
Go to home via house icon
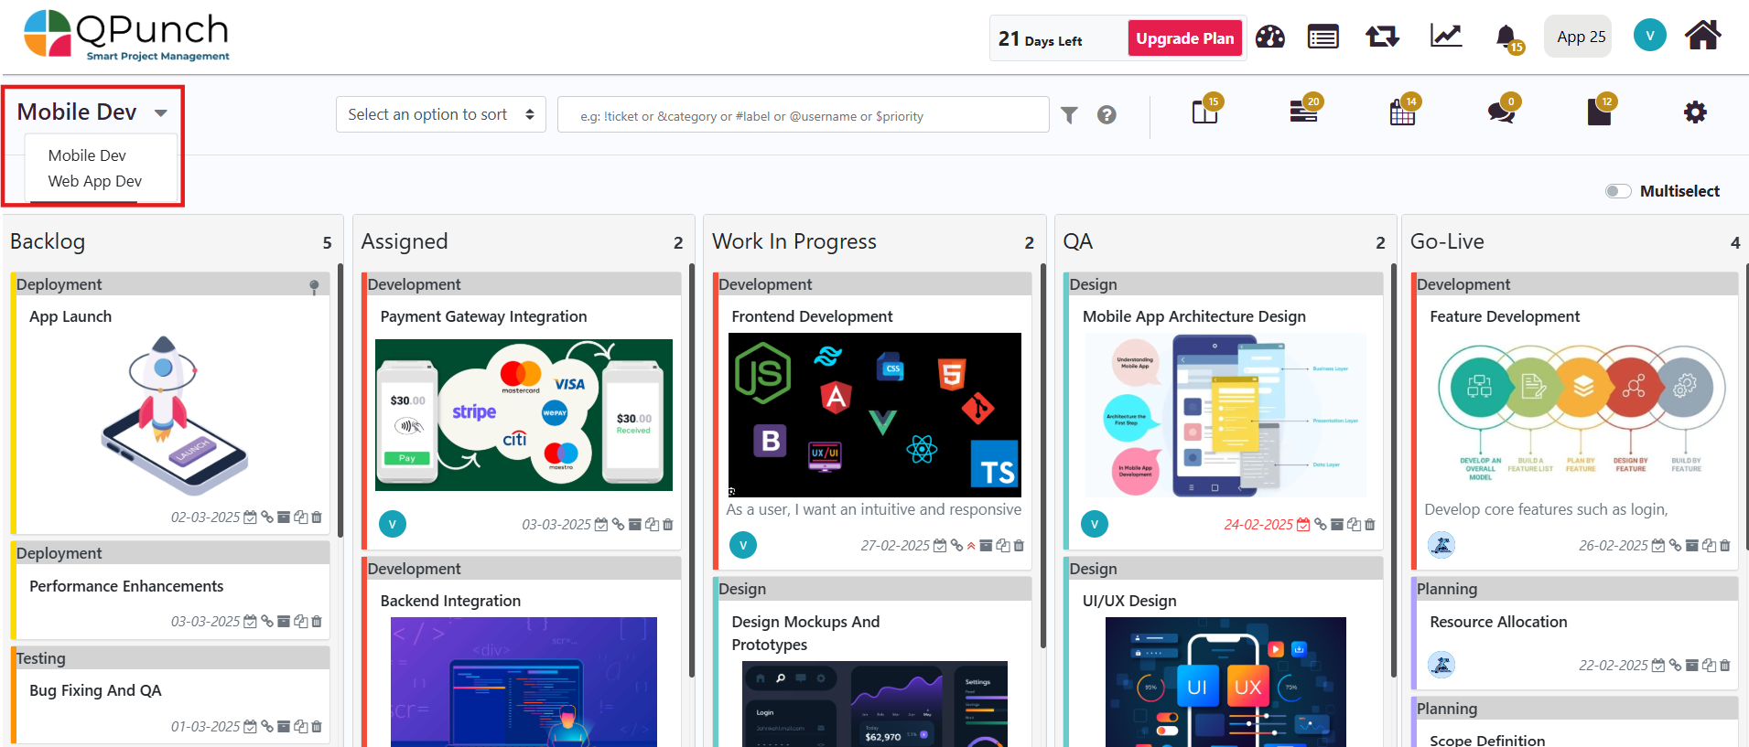tap(1702, 36)
